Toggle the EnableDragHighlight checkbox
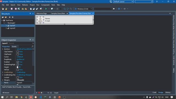 click(x=18, y=65)
